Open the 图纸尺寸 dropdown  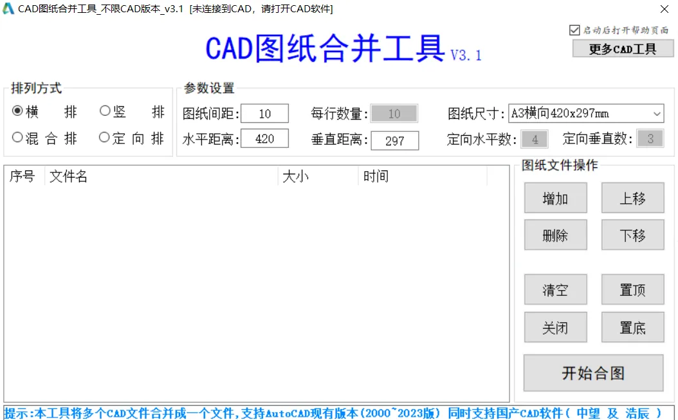pos(586,113)
